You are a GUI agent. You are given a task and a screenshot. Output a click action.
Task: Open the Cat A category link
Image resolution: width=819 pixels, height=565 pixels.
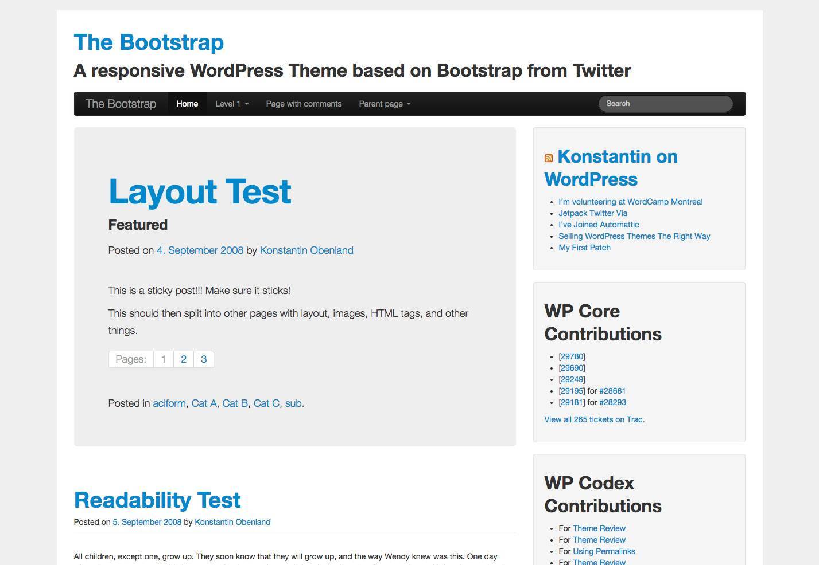pyautogui.click(x=204, y=403)
